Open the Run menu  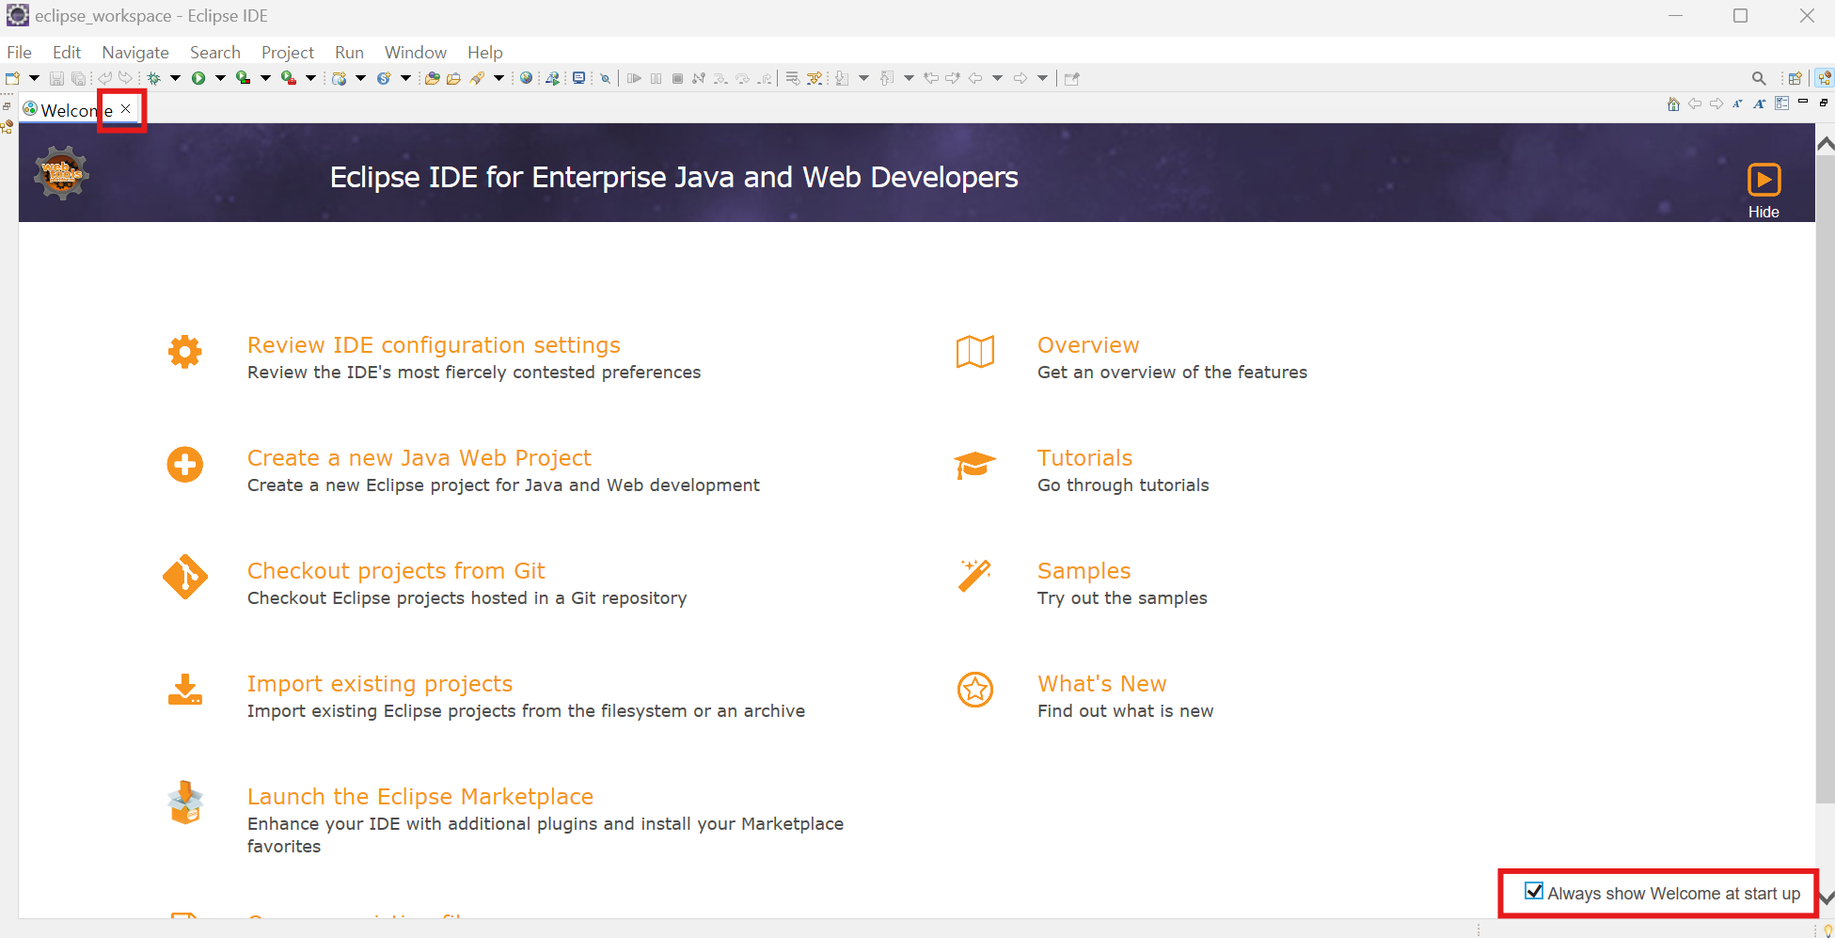click(349, 53)
